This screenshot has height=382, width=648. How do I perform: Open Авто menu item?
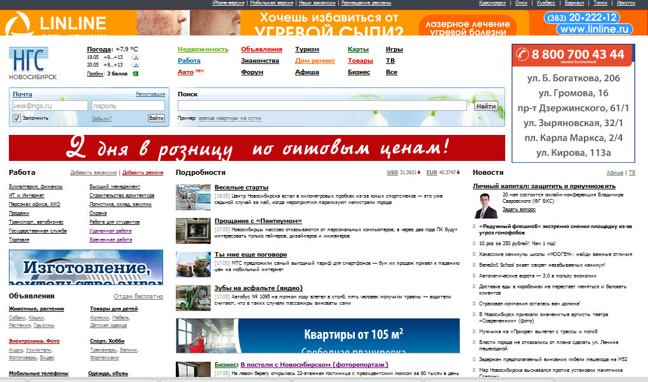tap(185, 72)
